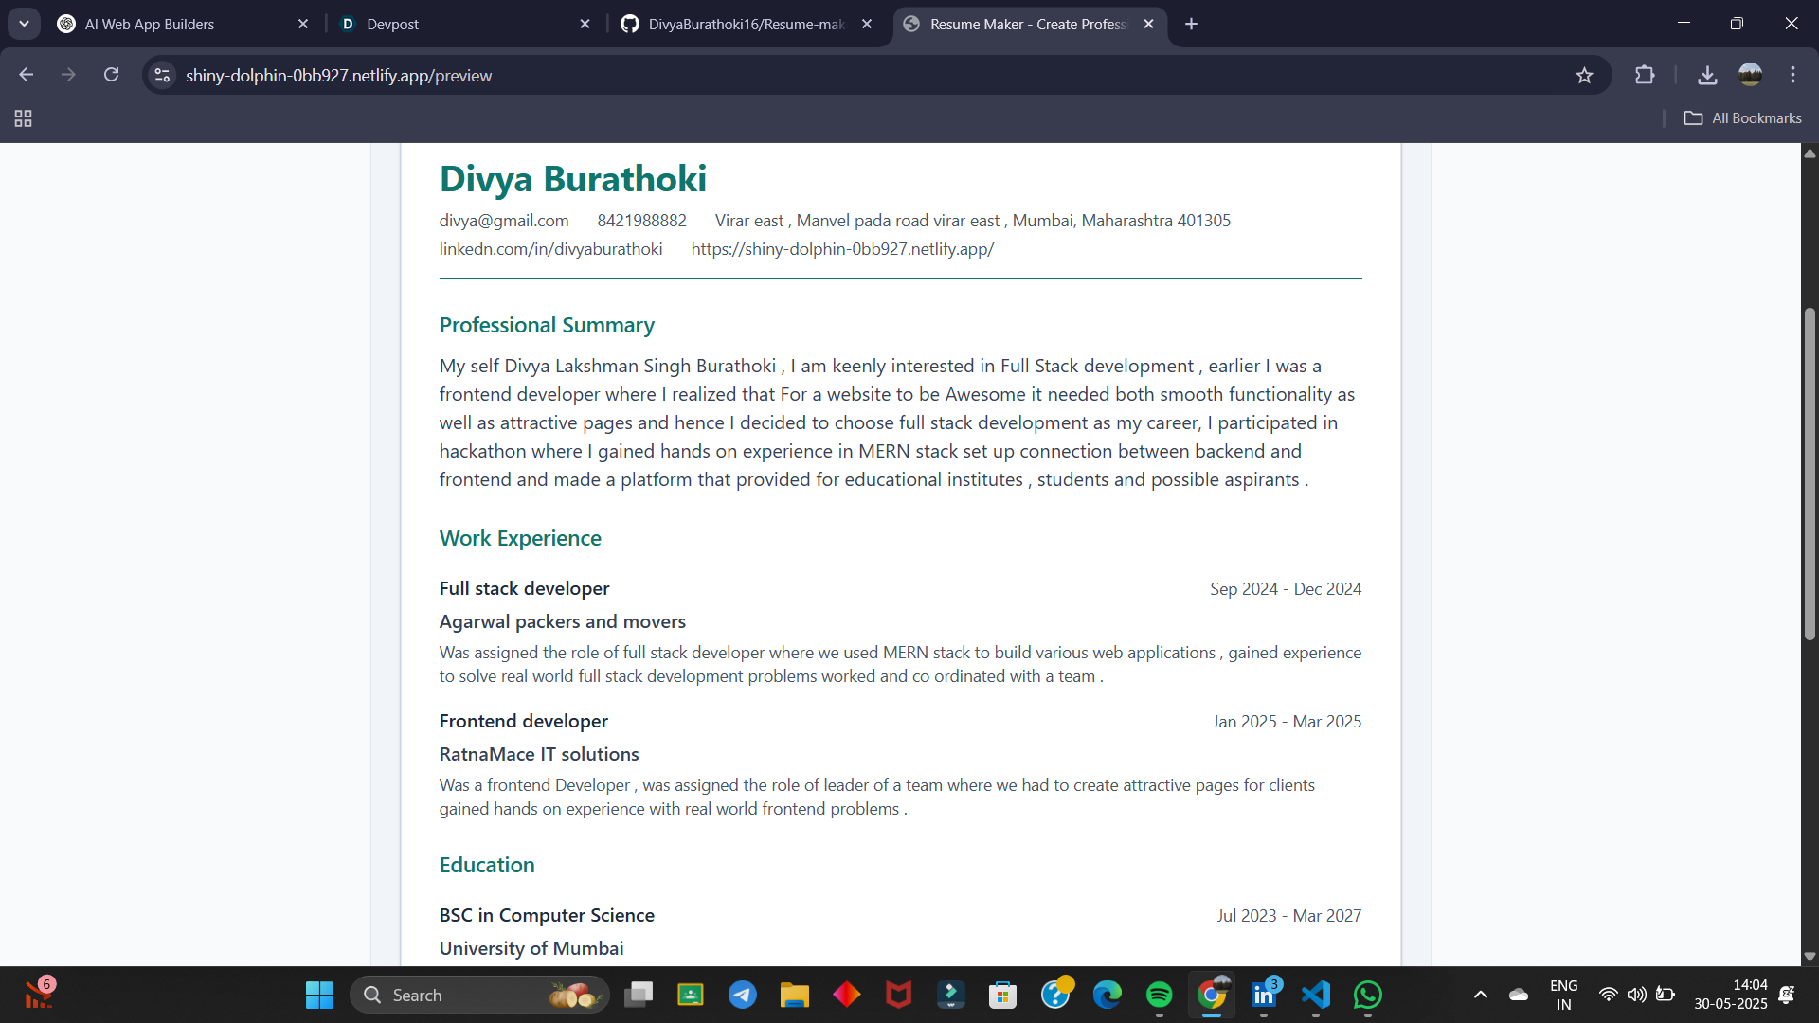Open the Chrome profile avatar
The height and width of the screenshot is (1023, 1819).
(x=1750, y=76)
